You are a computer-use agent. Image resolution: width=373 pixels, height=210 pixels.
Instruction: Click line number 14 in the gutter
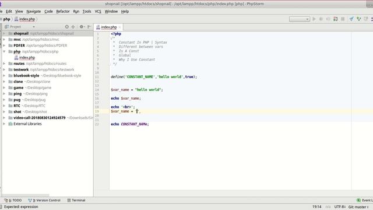97,90
